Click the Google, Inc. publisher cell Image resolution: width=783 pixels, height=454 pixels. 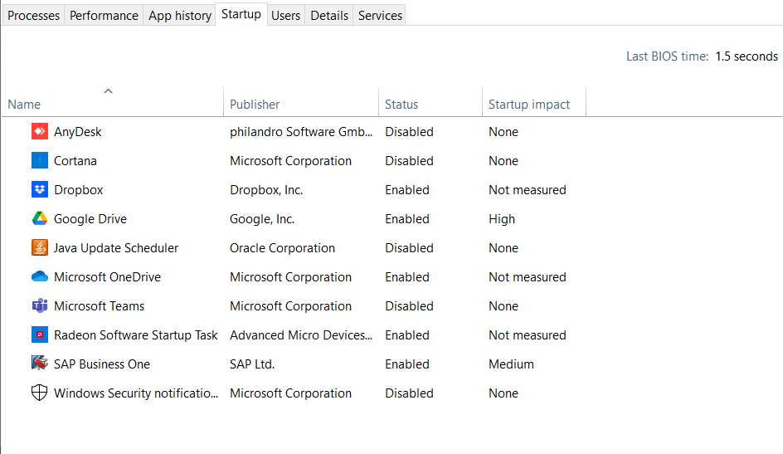pyautogui.click(x=262, y=219)
